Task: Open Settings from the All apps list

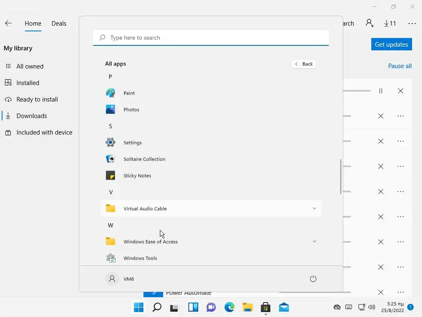Action: (211, 142)
